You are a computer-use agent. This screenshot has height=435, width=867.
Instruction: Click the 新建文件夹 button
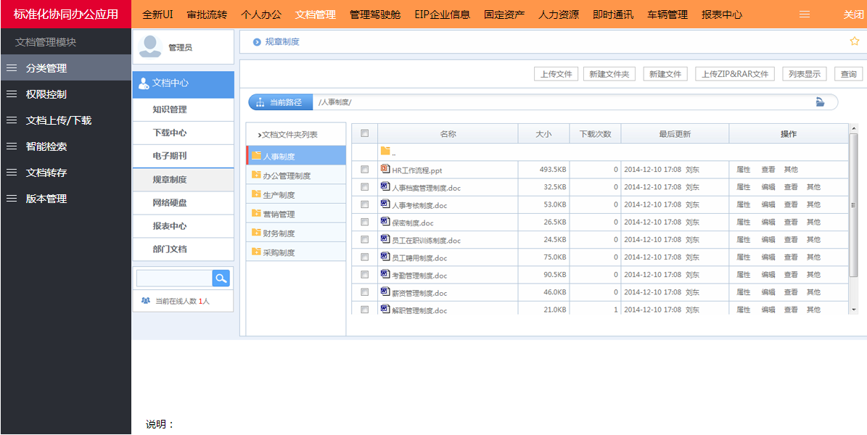[x=609, y=74]
